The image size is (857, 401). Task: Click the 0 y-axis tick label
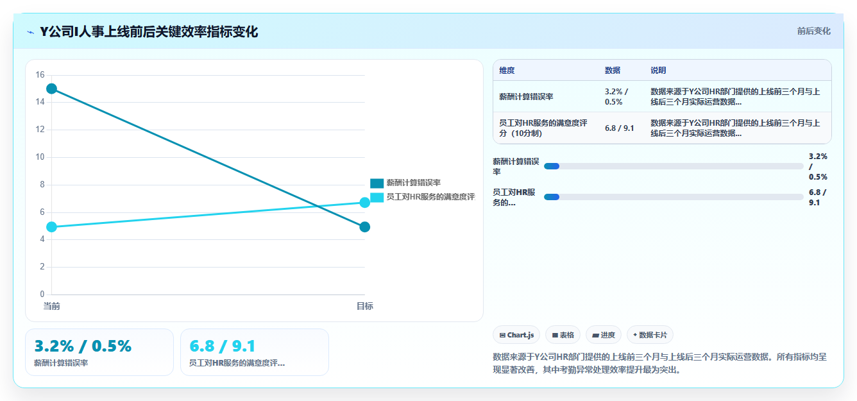click(x=42, y=294)
